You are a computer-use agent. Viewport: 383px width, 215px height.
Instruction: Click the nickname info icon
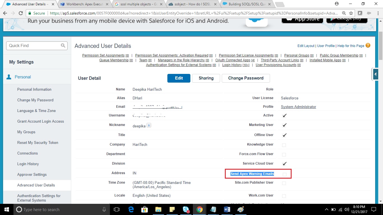point(149,125)
